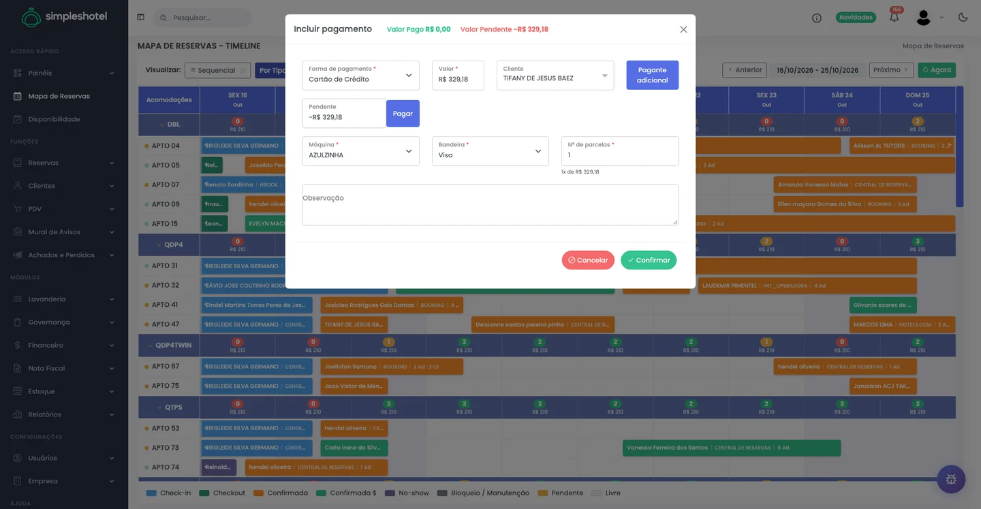Screen dimensions: 981x509
Task: Click the Disponibilidade sidebar icon
Action: (x=18, y=119)
